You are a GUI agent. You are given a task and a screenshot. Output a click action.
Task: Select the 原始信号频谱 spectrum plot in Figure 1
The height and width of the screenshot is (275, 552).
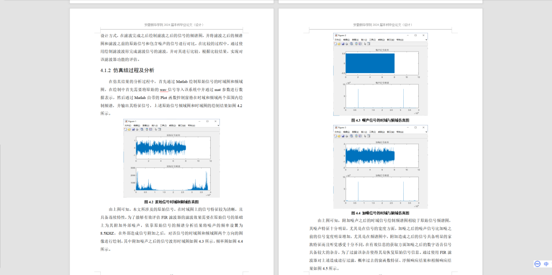[x=173, y=179]
